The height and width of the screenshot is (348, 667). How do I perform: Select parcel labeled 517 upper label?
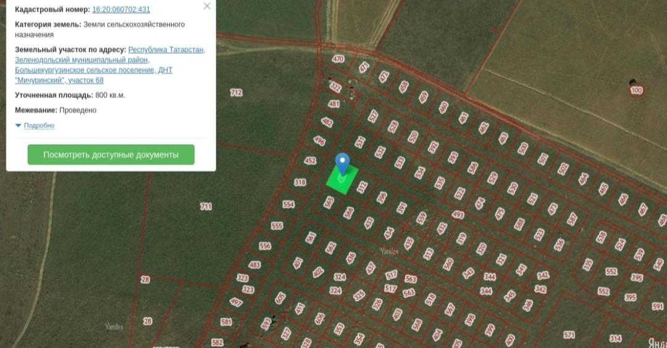[392, 275]
